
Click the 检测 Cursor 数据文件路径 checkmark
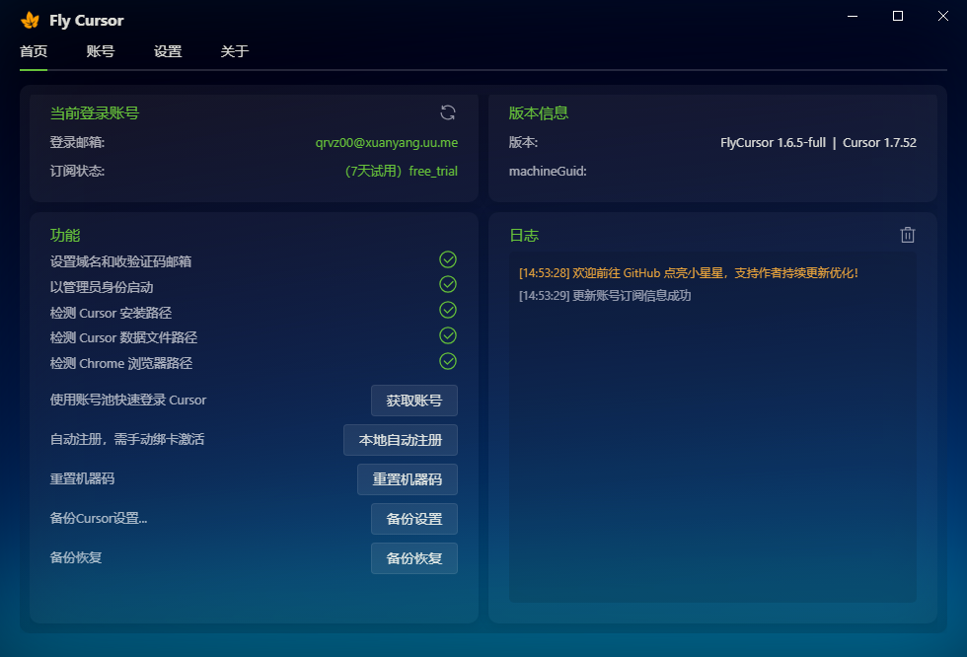click(x=448, y=335)
